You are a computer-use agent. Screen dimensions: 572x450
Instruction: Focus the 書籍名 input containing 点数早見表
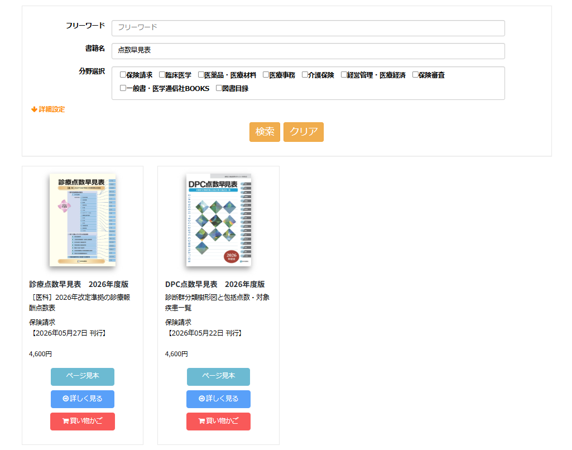(308, 51)
